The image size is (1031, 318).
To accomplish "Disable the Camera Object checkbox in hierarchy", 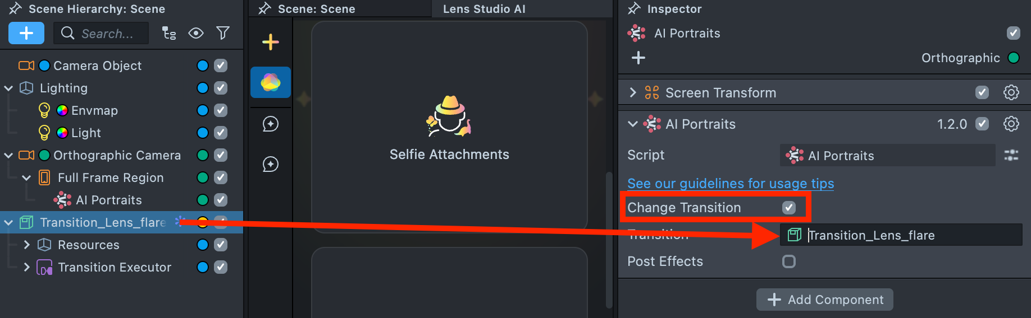I will (221, 66).
